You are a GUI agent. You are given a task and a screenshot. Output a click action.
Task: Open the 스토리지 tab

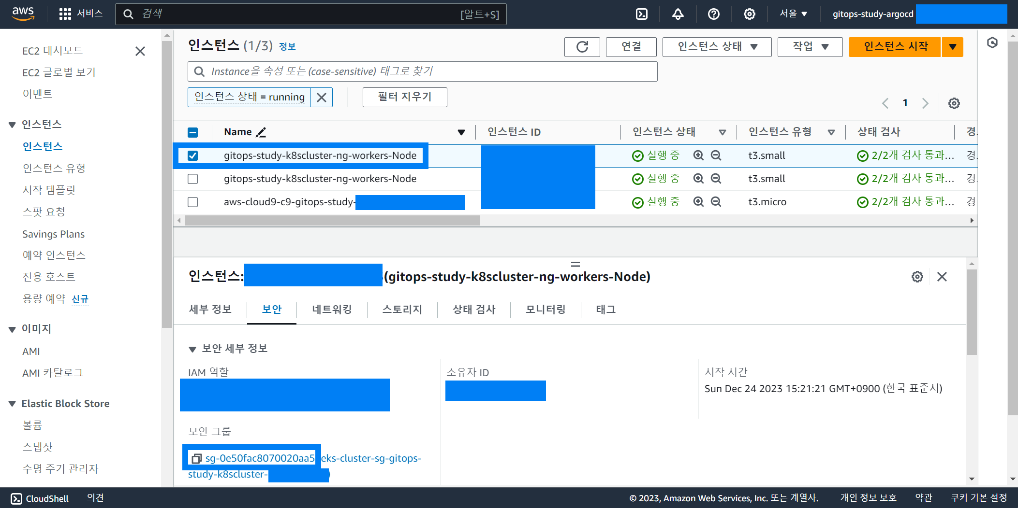[x=402, y=310]
